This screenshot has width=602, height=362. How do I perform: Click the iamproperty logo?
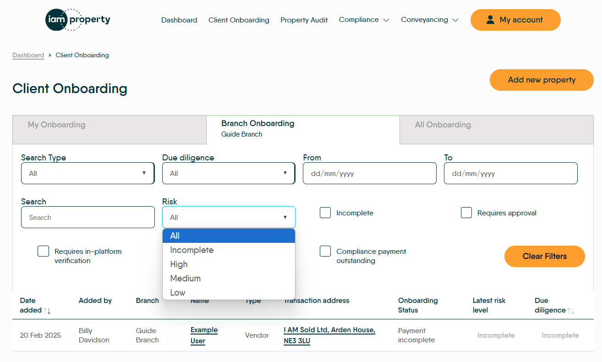click(x=78, y=20)
